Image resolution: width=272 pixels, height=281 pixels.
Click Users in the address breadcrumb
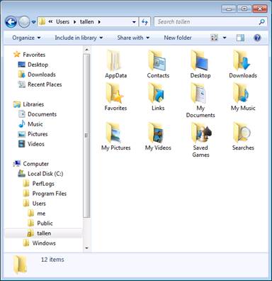pyautogui.click(x=62, y=22)
